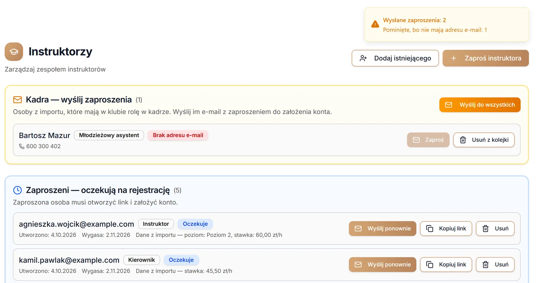The height and width of the screenshot is (283, 540).
Task: Click the Brak adresu e-mail badge
Action: click(178, 135)
